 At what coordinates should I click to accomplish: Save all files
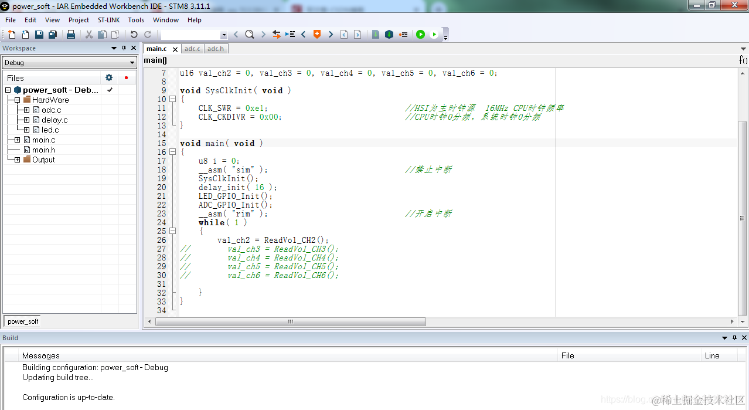(52, 35)
